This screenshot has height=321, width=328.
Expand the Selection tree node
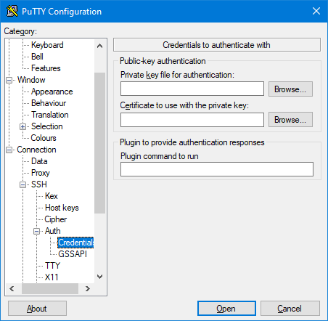pyautogui.click(x=22, y=126)
